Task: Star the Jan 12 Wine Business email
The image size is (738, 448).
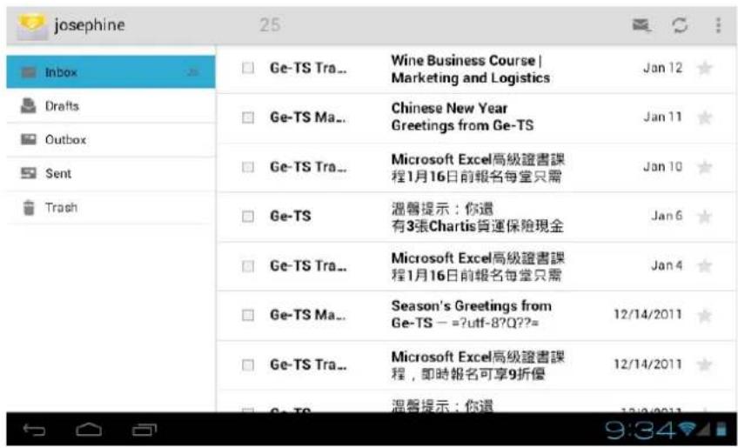Action: pyautogui.click(x=705, y=68)
